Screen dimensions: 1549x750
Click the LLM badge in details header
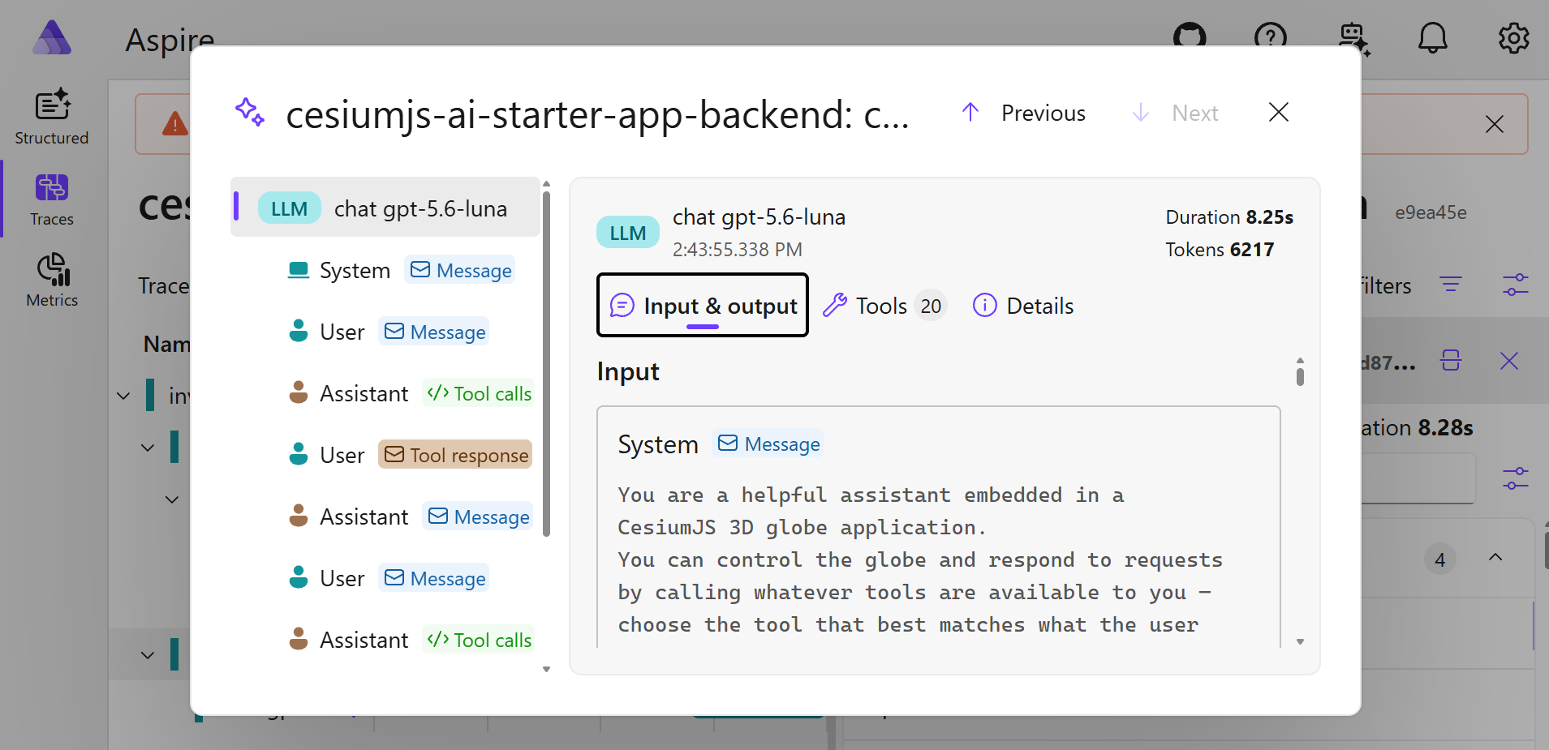(628, 233)
